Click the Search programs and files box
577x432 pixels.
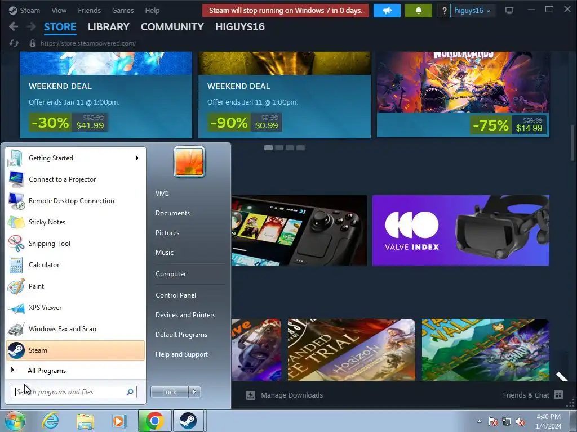point(74,392)
